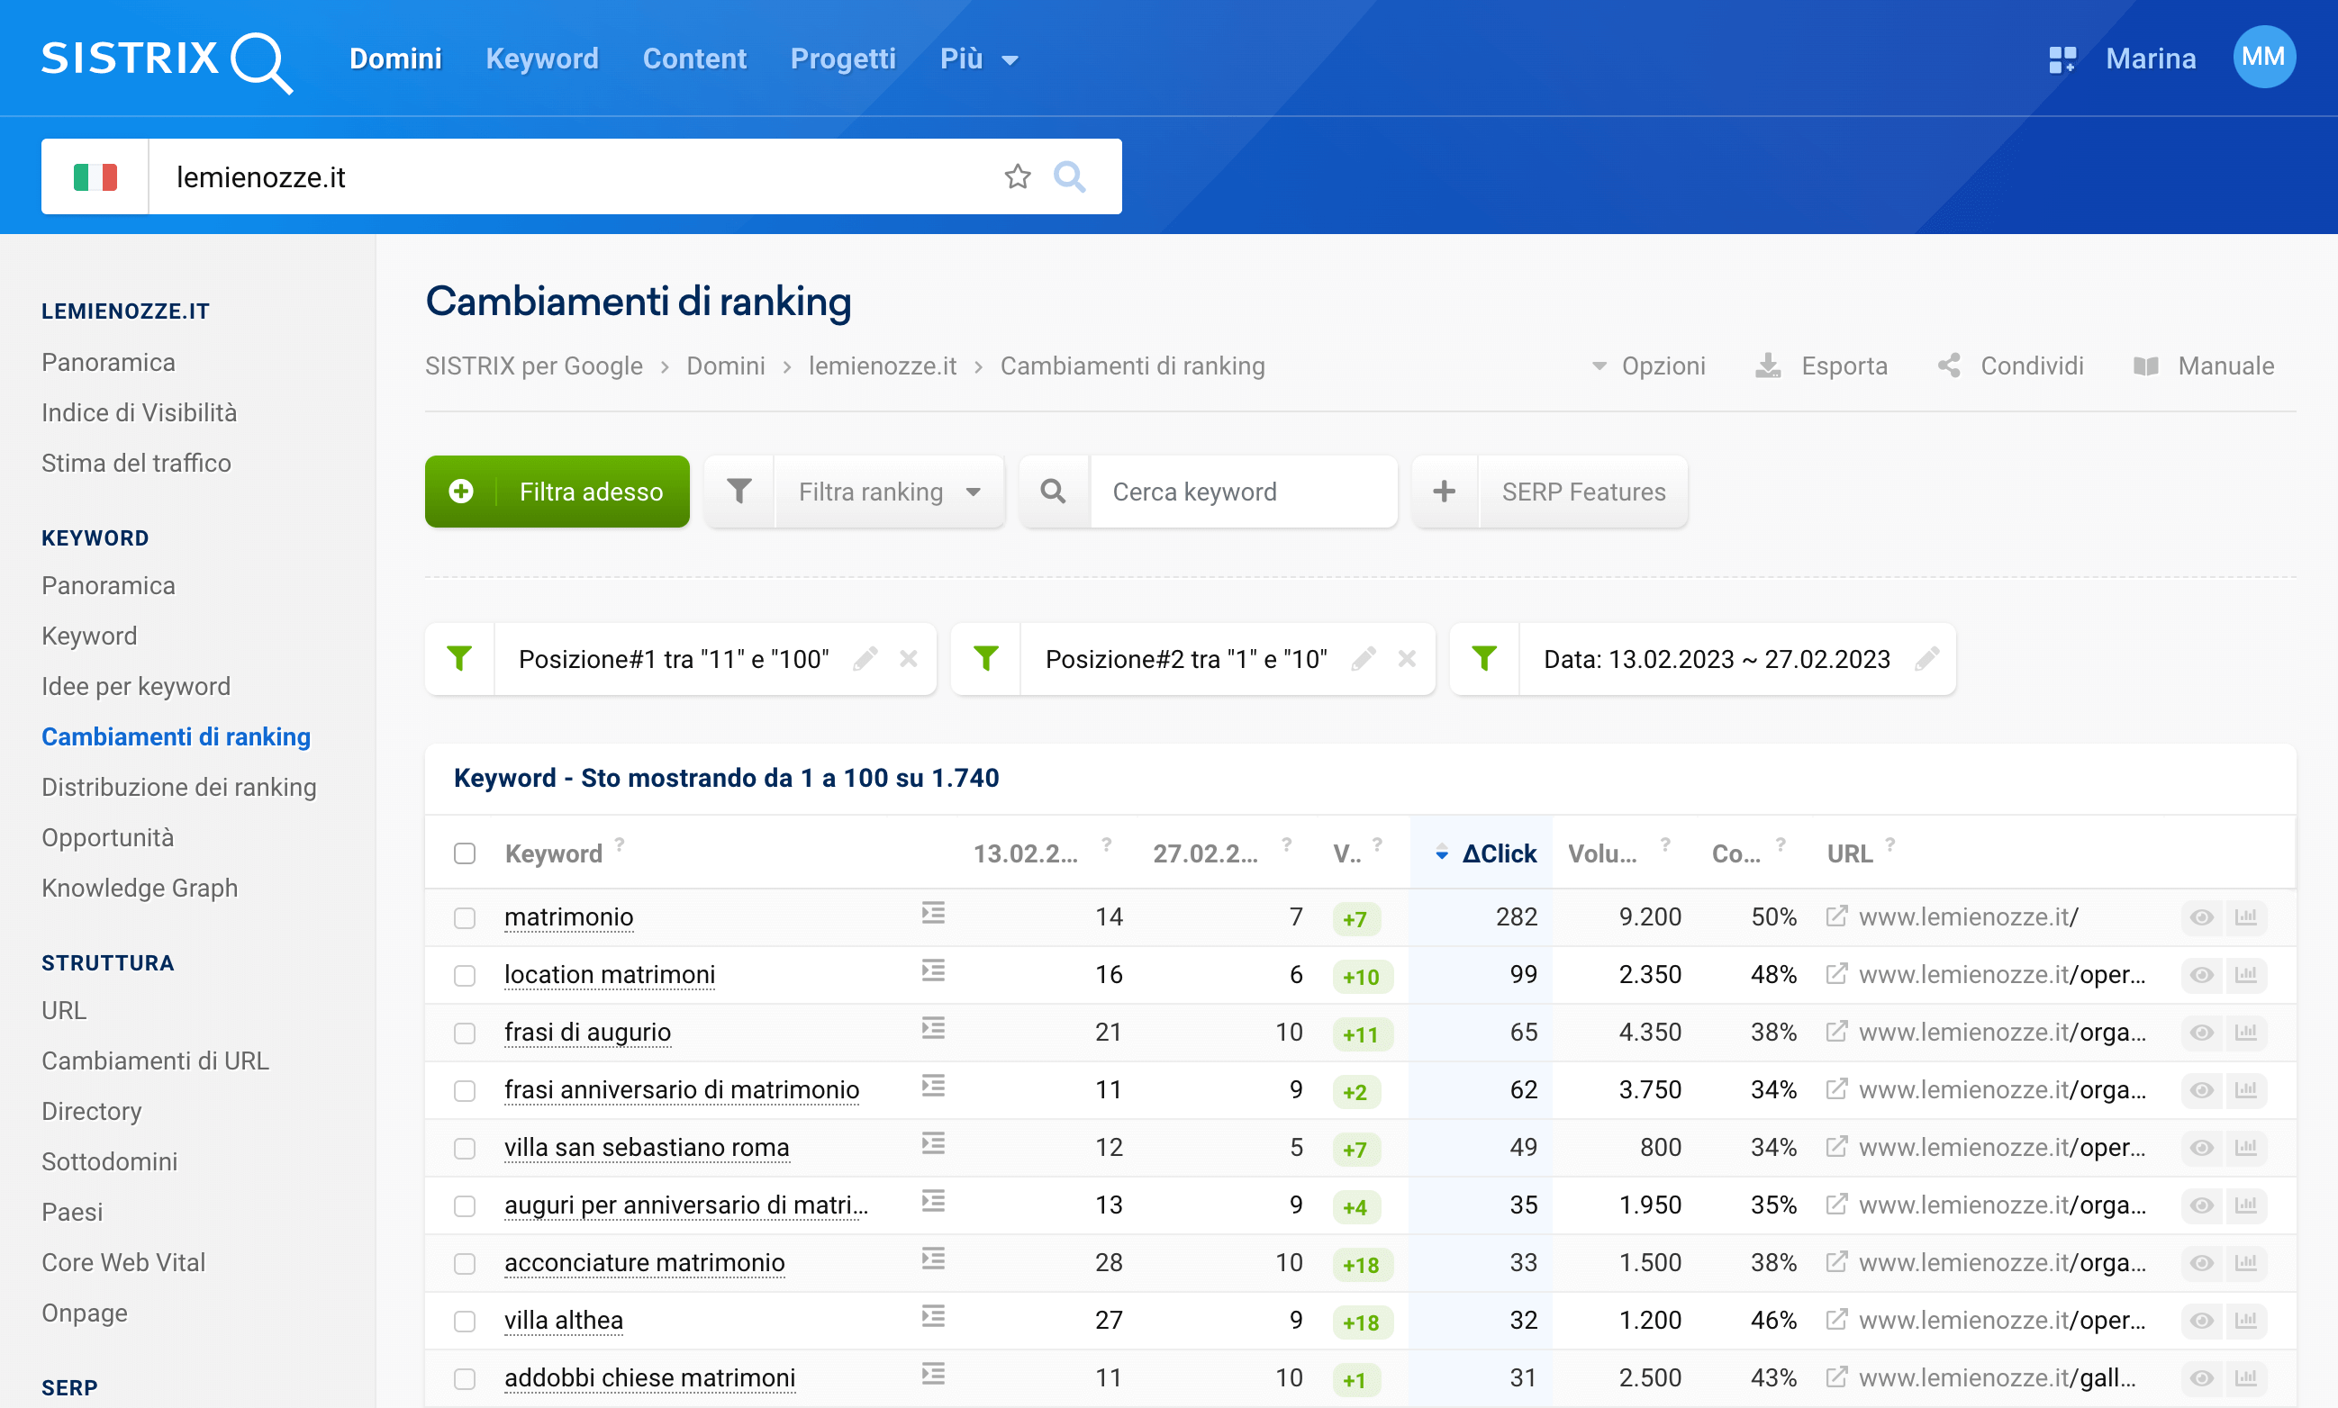Screen dimensions: 2338x1408
Task: Show ranking chart for addobbi chiese matrimoni row
Action: point(2246,1377)
